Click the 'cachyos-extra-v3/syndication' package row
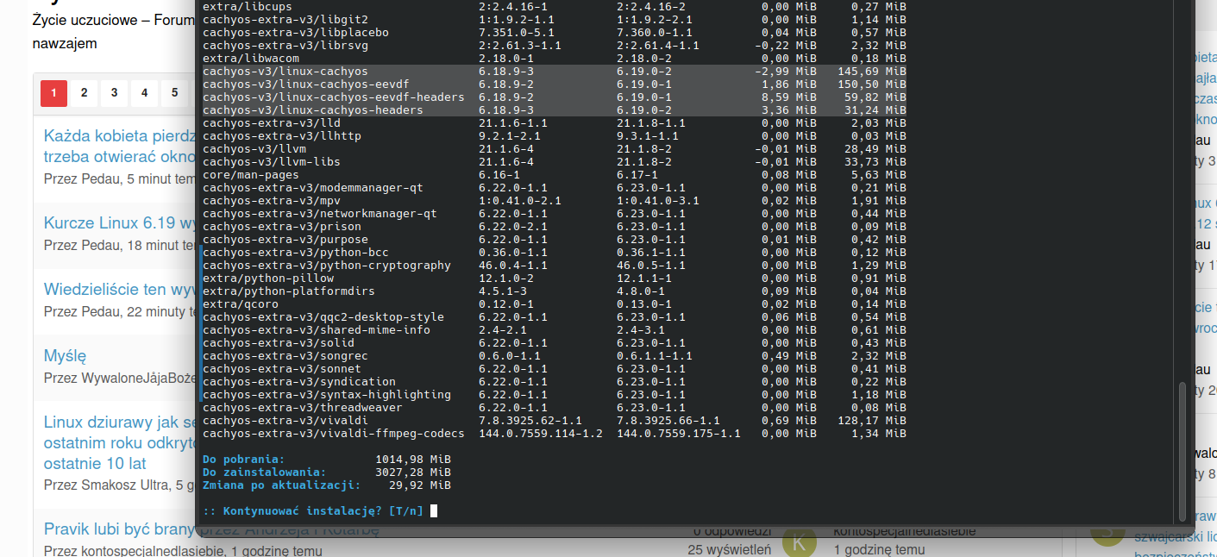This screenshot has width=1217, height=557. (555, 382)
